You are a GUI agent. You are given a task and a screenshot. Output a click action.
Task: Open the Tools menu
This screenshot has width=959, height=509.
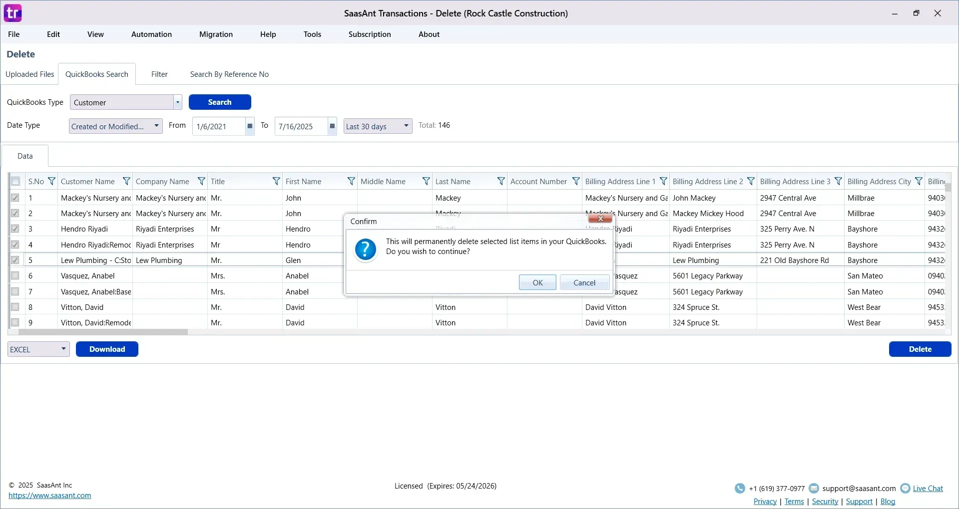pos(312,34)
